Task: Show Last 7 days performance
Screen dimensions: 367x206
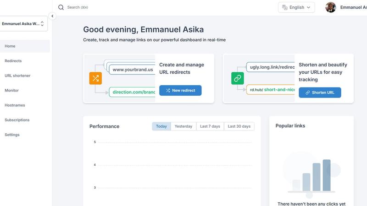Action: coord(210,126)
